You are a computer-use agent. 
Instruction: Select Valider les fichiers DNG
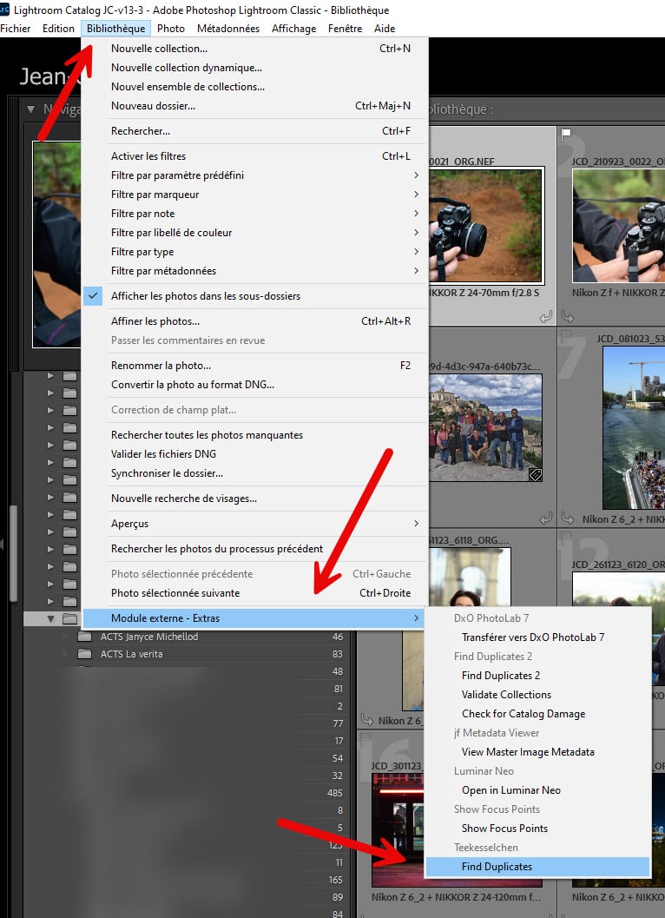(x=254, y=453)
